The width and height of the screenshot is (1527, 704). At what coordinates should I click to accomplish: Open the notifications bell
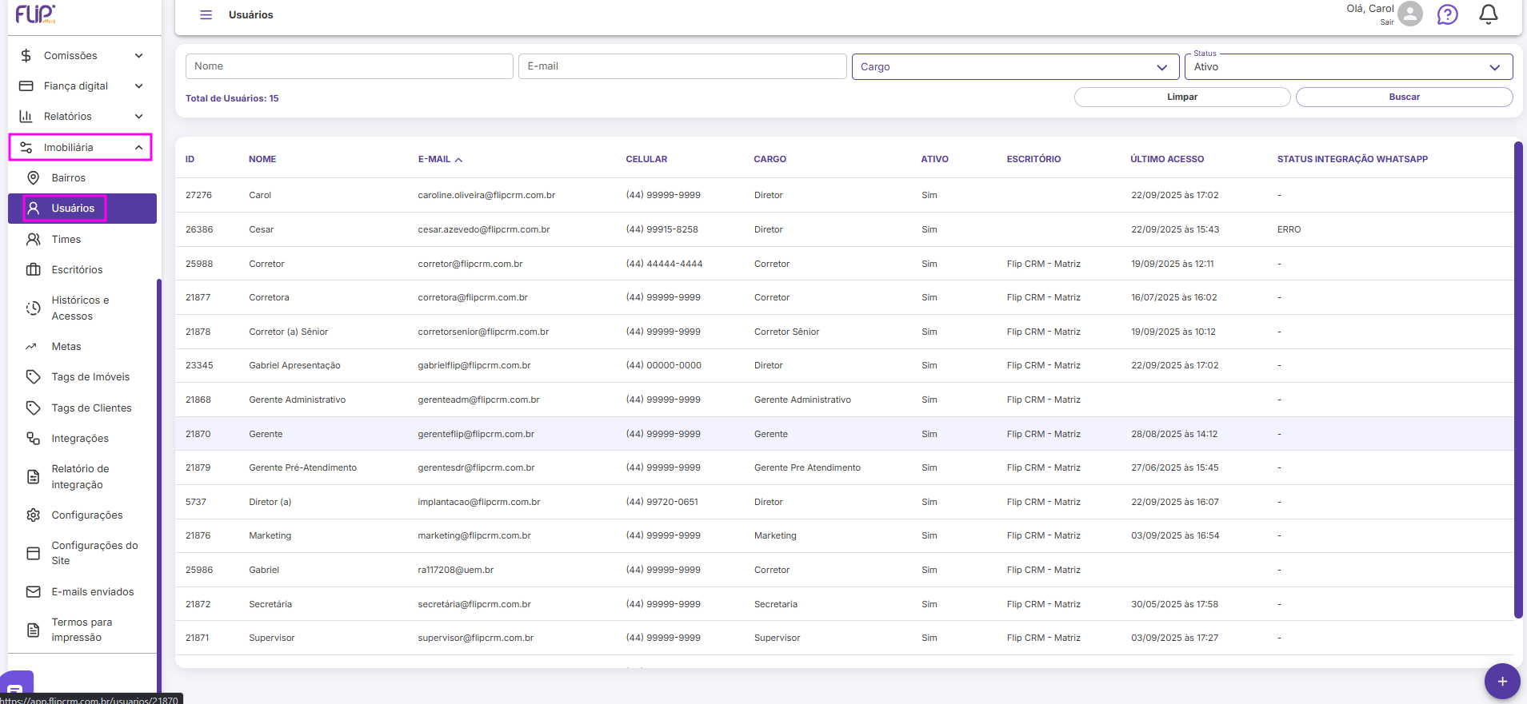click(x=1489, y=14)
